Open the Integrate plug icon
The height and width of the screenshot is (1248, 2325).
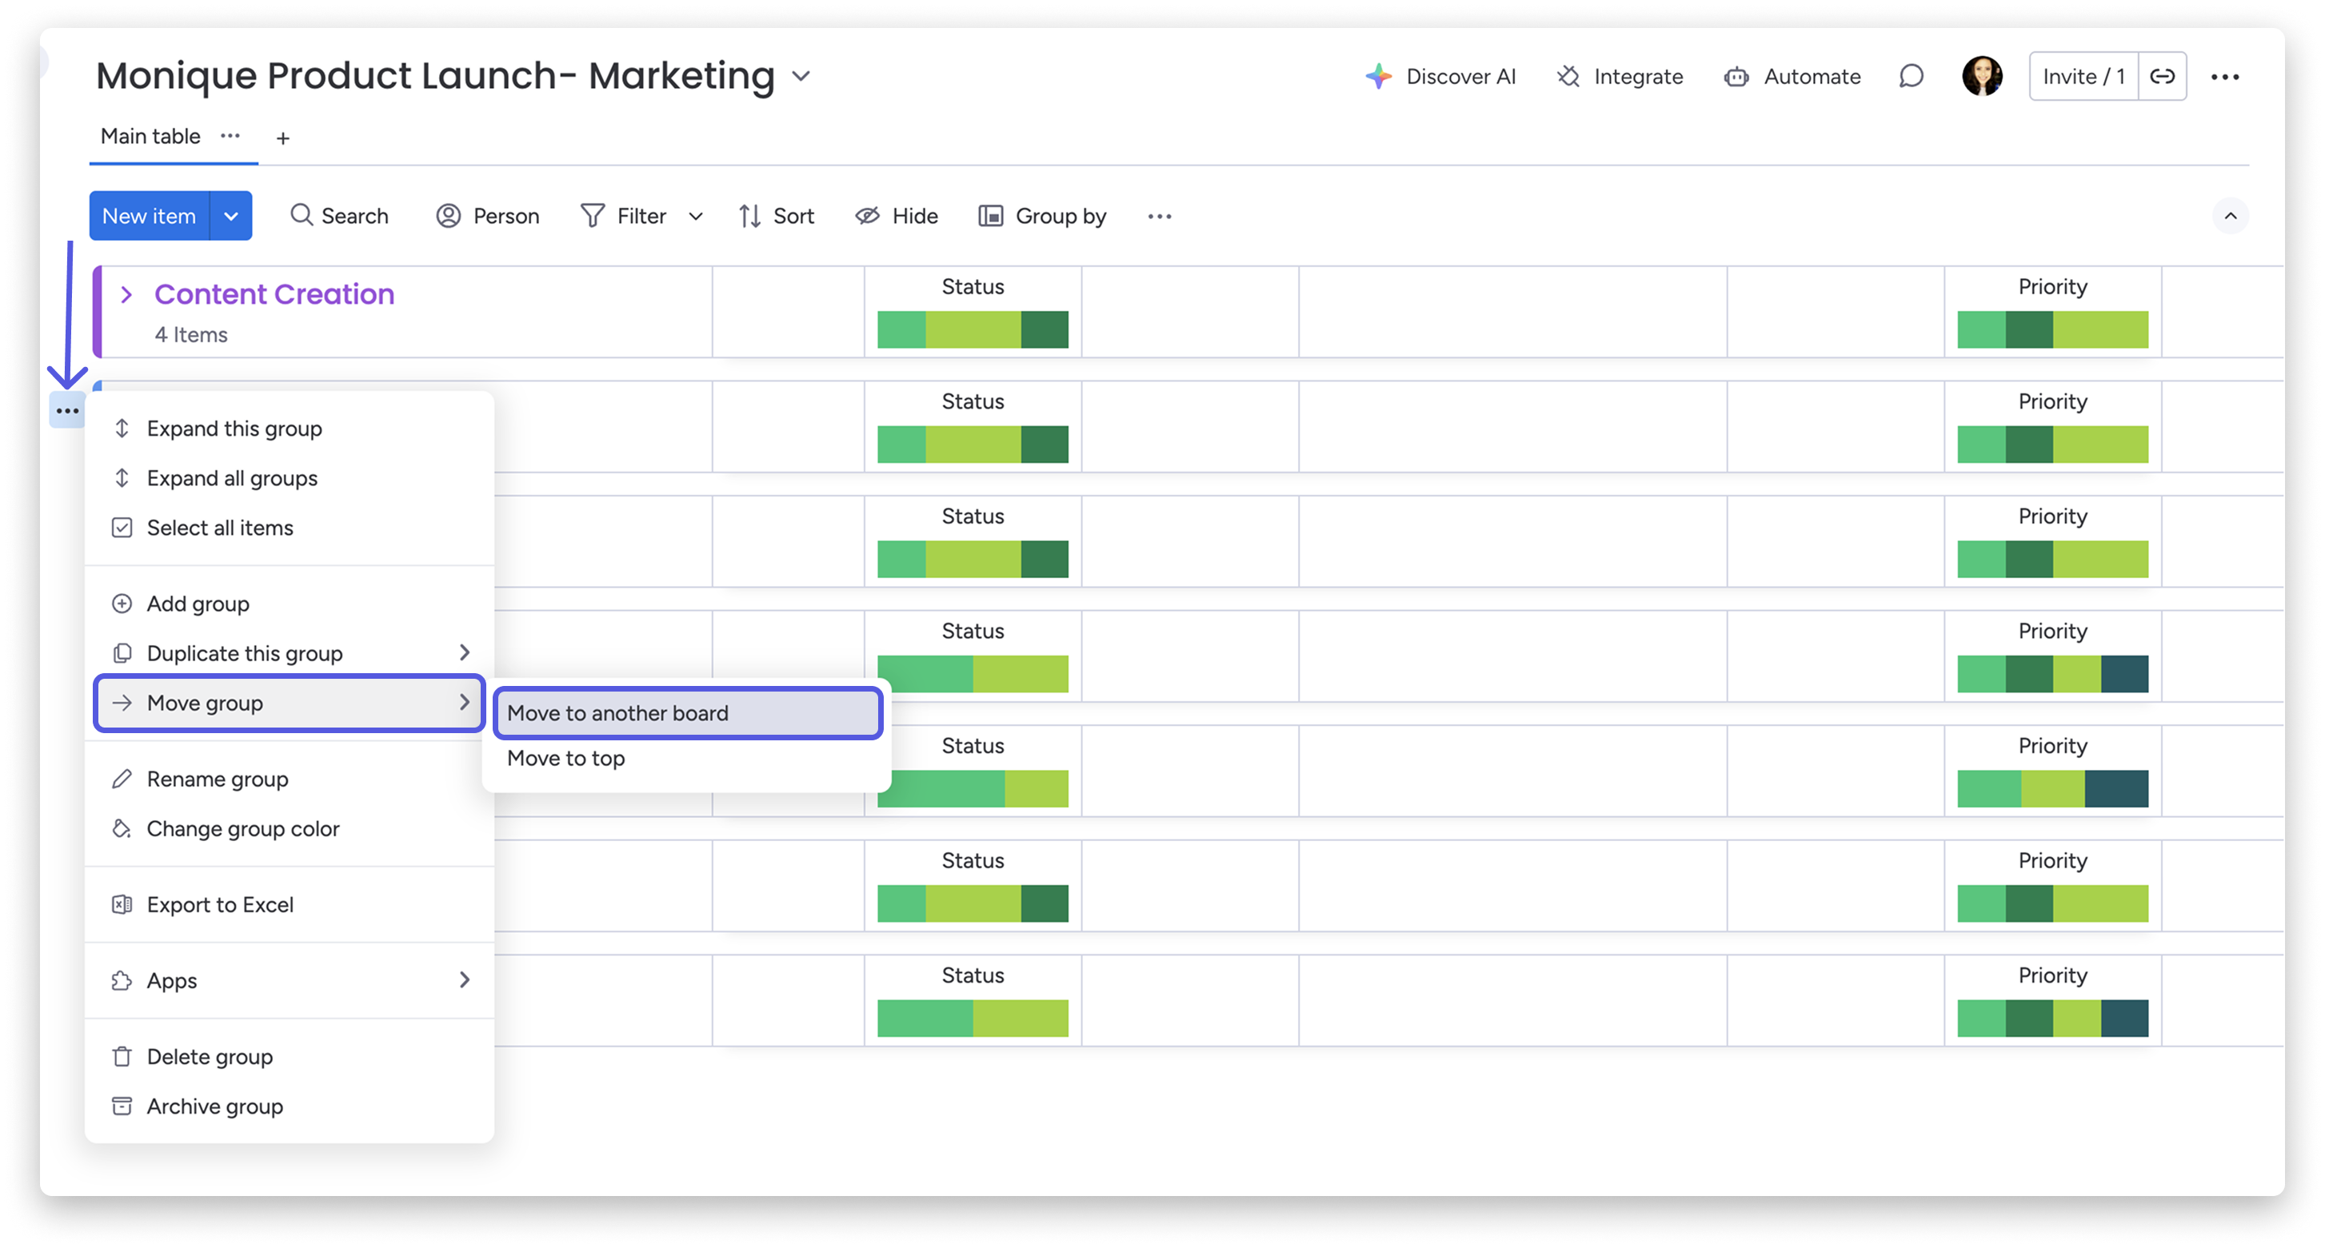(x=1568, y=77)
